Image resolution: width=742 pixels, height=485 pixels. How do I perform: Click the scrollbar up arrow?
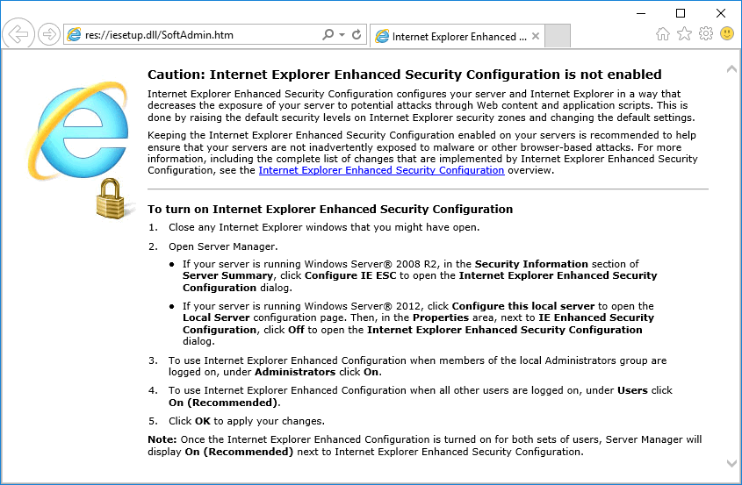[x=731, y=69]
